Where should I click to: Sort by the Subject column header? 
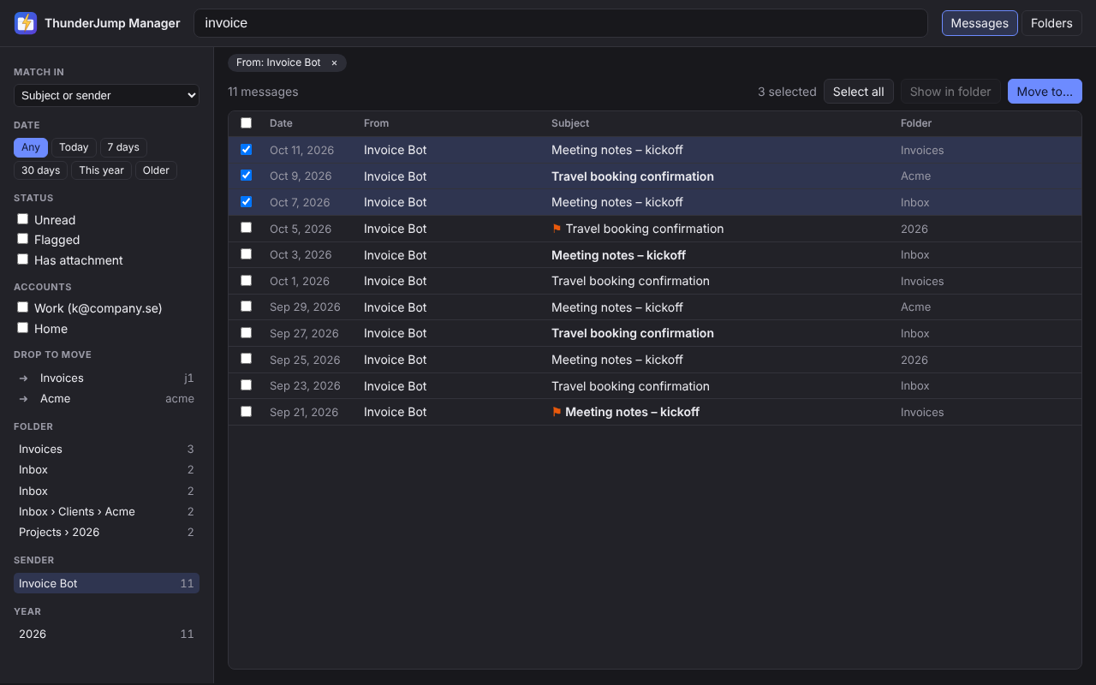[570, 123]
